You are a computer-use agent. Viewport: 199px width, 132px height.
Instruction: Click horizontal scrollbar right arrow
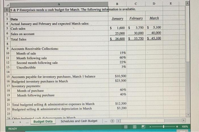(x=183, y=120)
